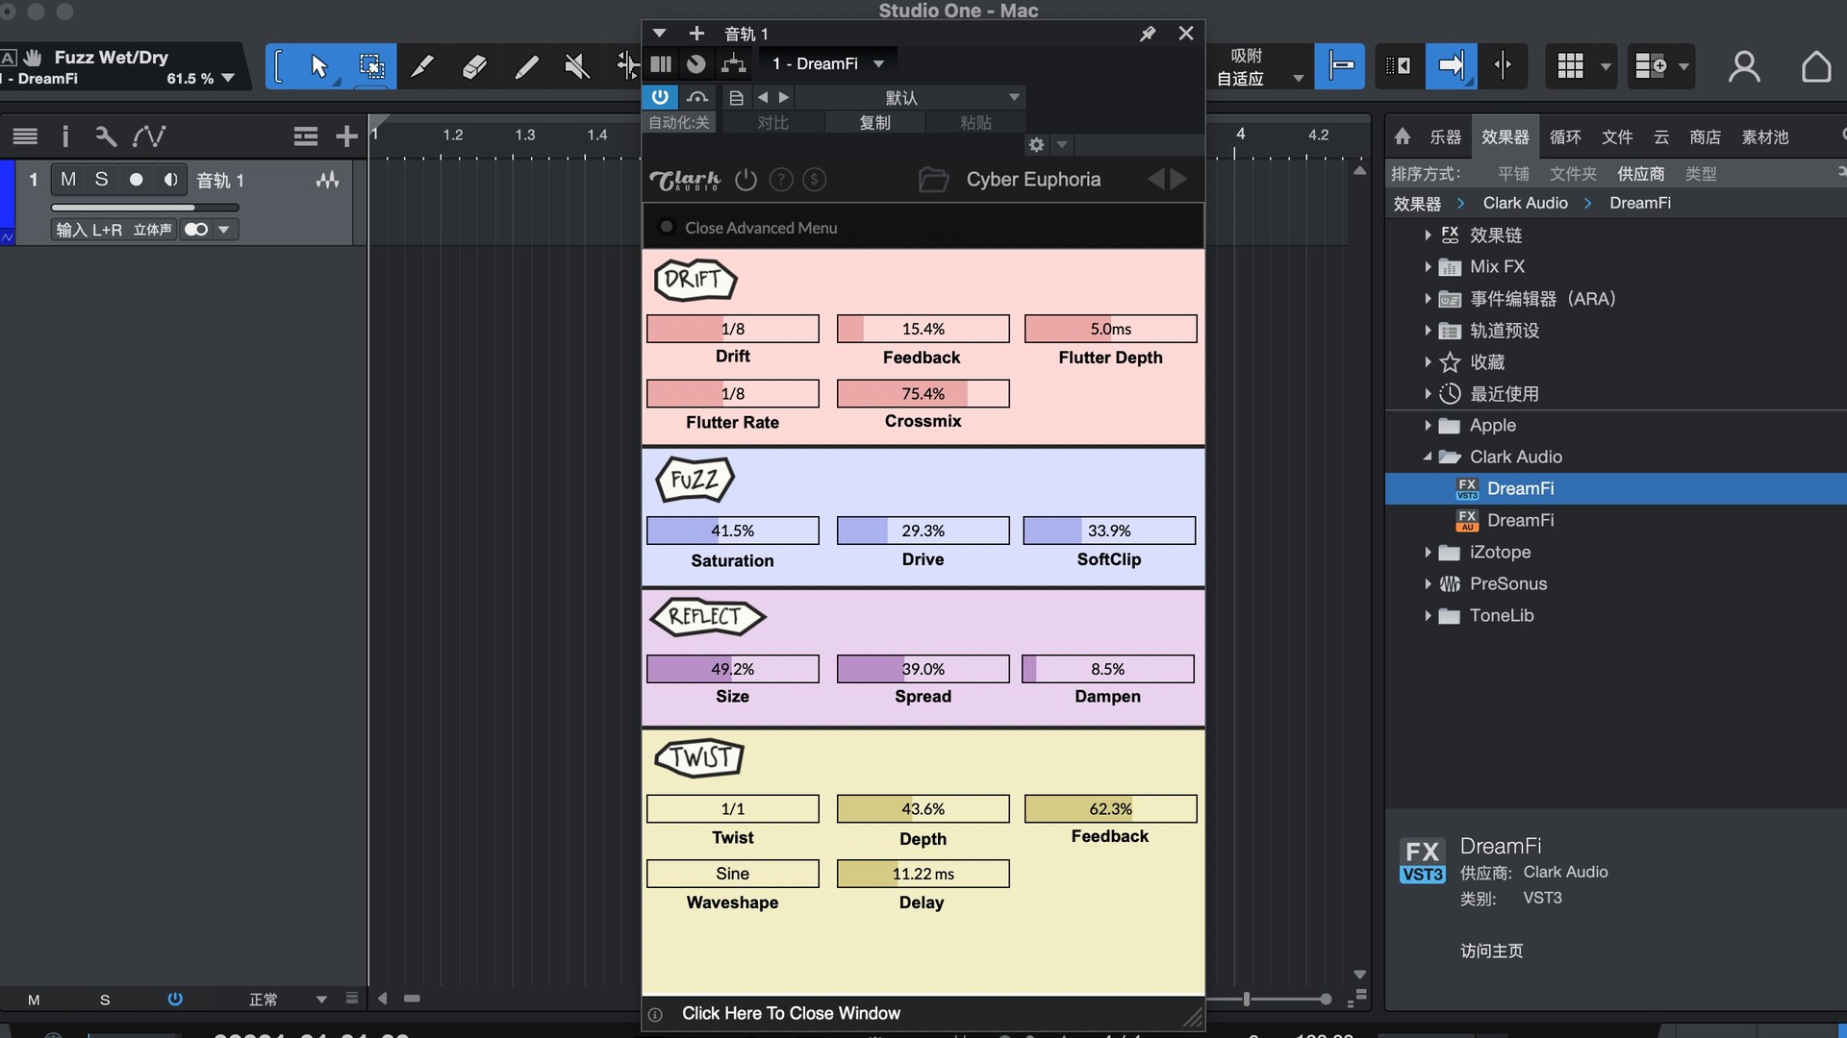1847x1038 pixels.
Task: Adjust the Reflect Size slider
Action: click(732, 669)
